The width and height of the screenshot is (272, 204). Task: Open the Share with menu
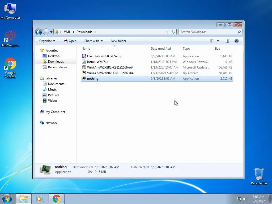point(93,41)
